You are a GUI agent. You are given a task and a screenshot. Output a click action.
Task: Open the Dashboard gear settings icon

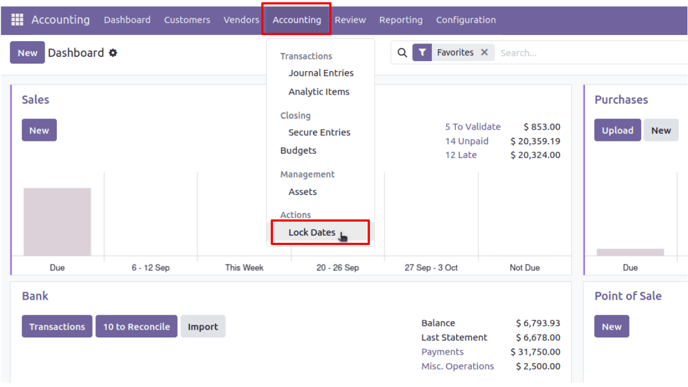pos(113,53)
